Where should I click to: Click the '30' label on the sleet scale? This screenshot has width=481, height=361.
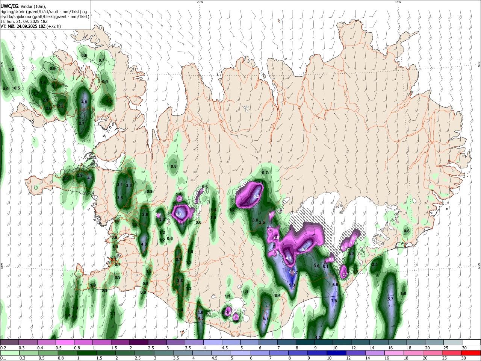coord(464,348)
